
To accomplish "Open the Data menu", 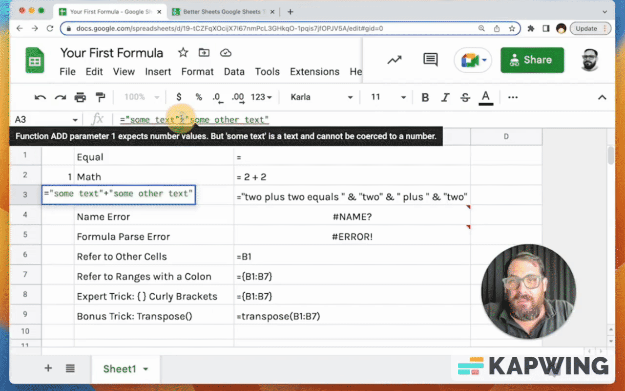I will (x=234, y=72).
